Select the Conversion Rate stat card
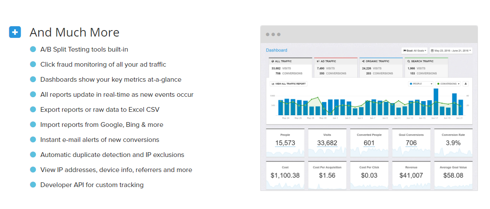This screenshot has height=209, width=490. coord(453,142)
